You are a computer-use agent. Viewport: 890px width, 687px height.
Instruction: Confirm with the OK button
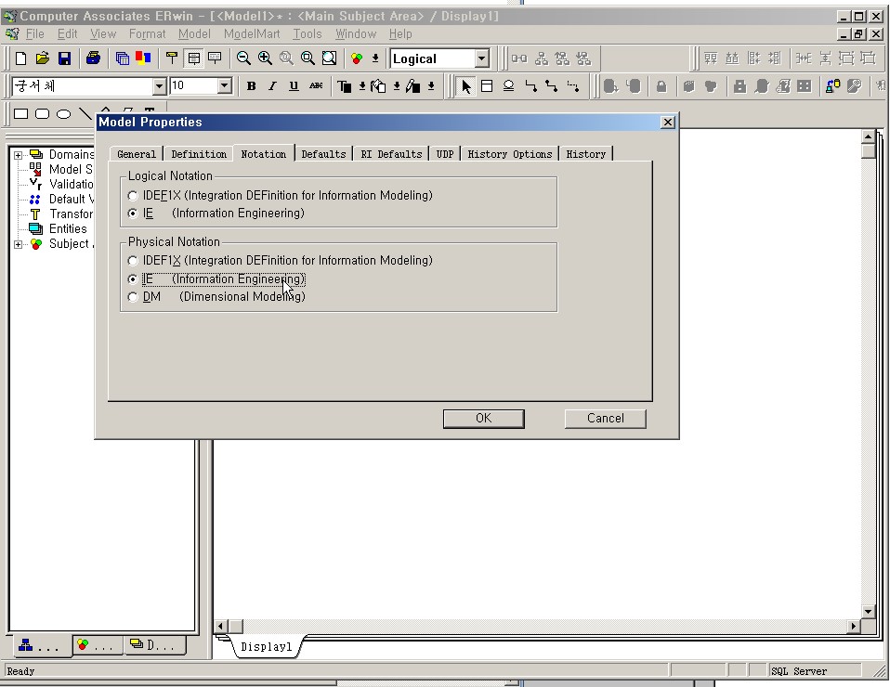(x=484, y=419)
